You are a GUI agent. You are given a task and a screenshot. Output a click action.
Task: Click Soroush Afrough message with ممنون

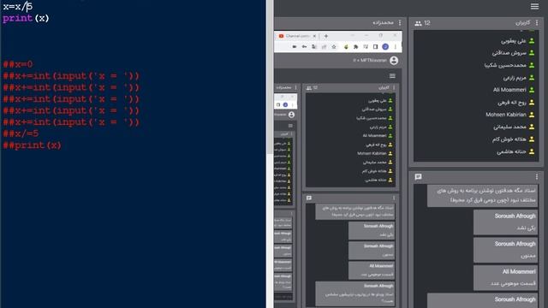tap(505, 250)
